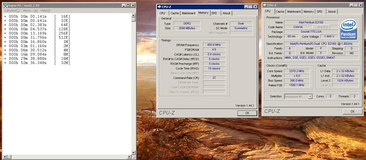This screenshot has width=366, height=160.
Task: Click the Cycle Time value 15 clocks
Action: 214,68
